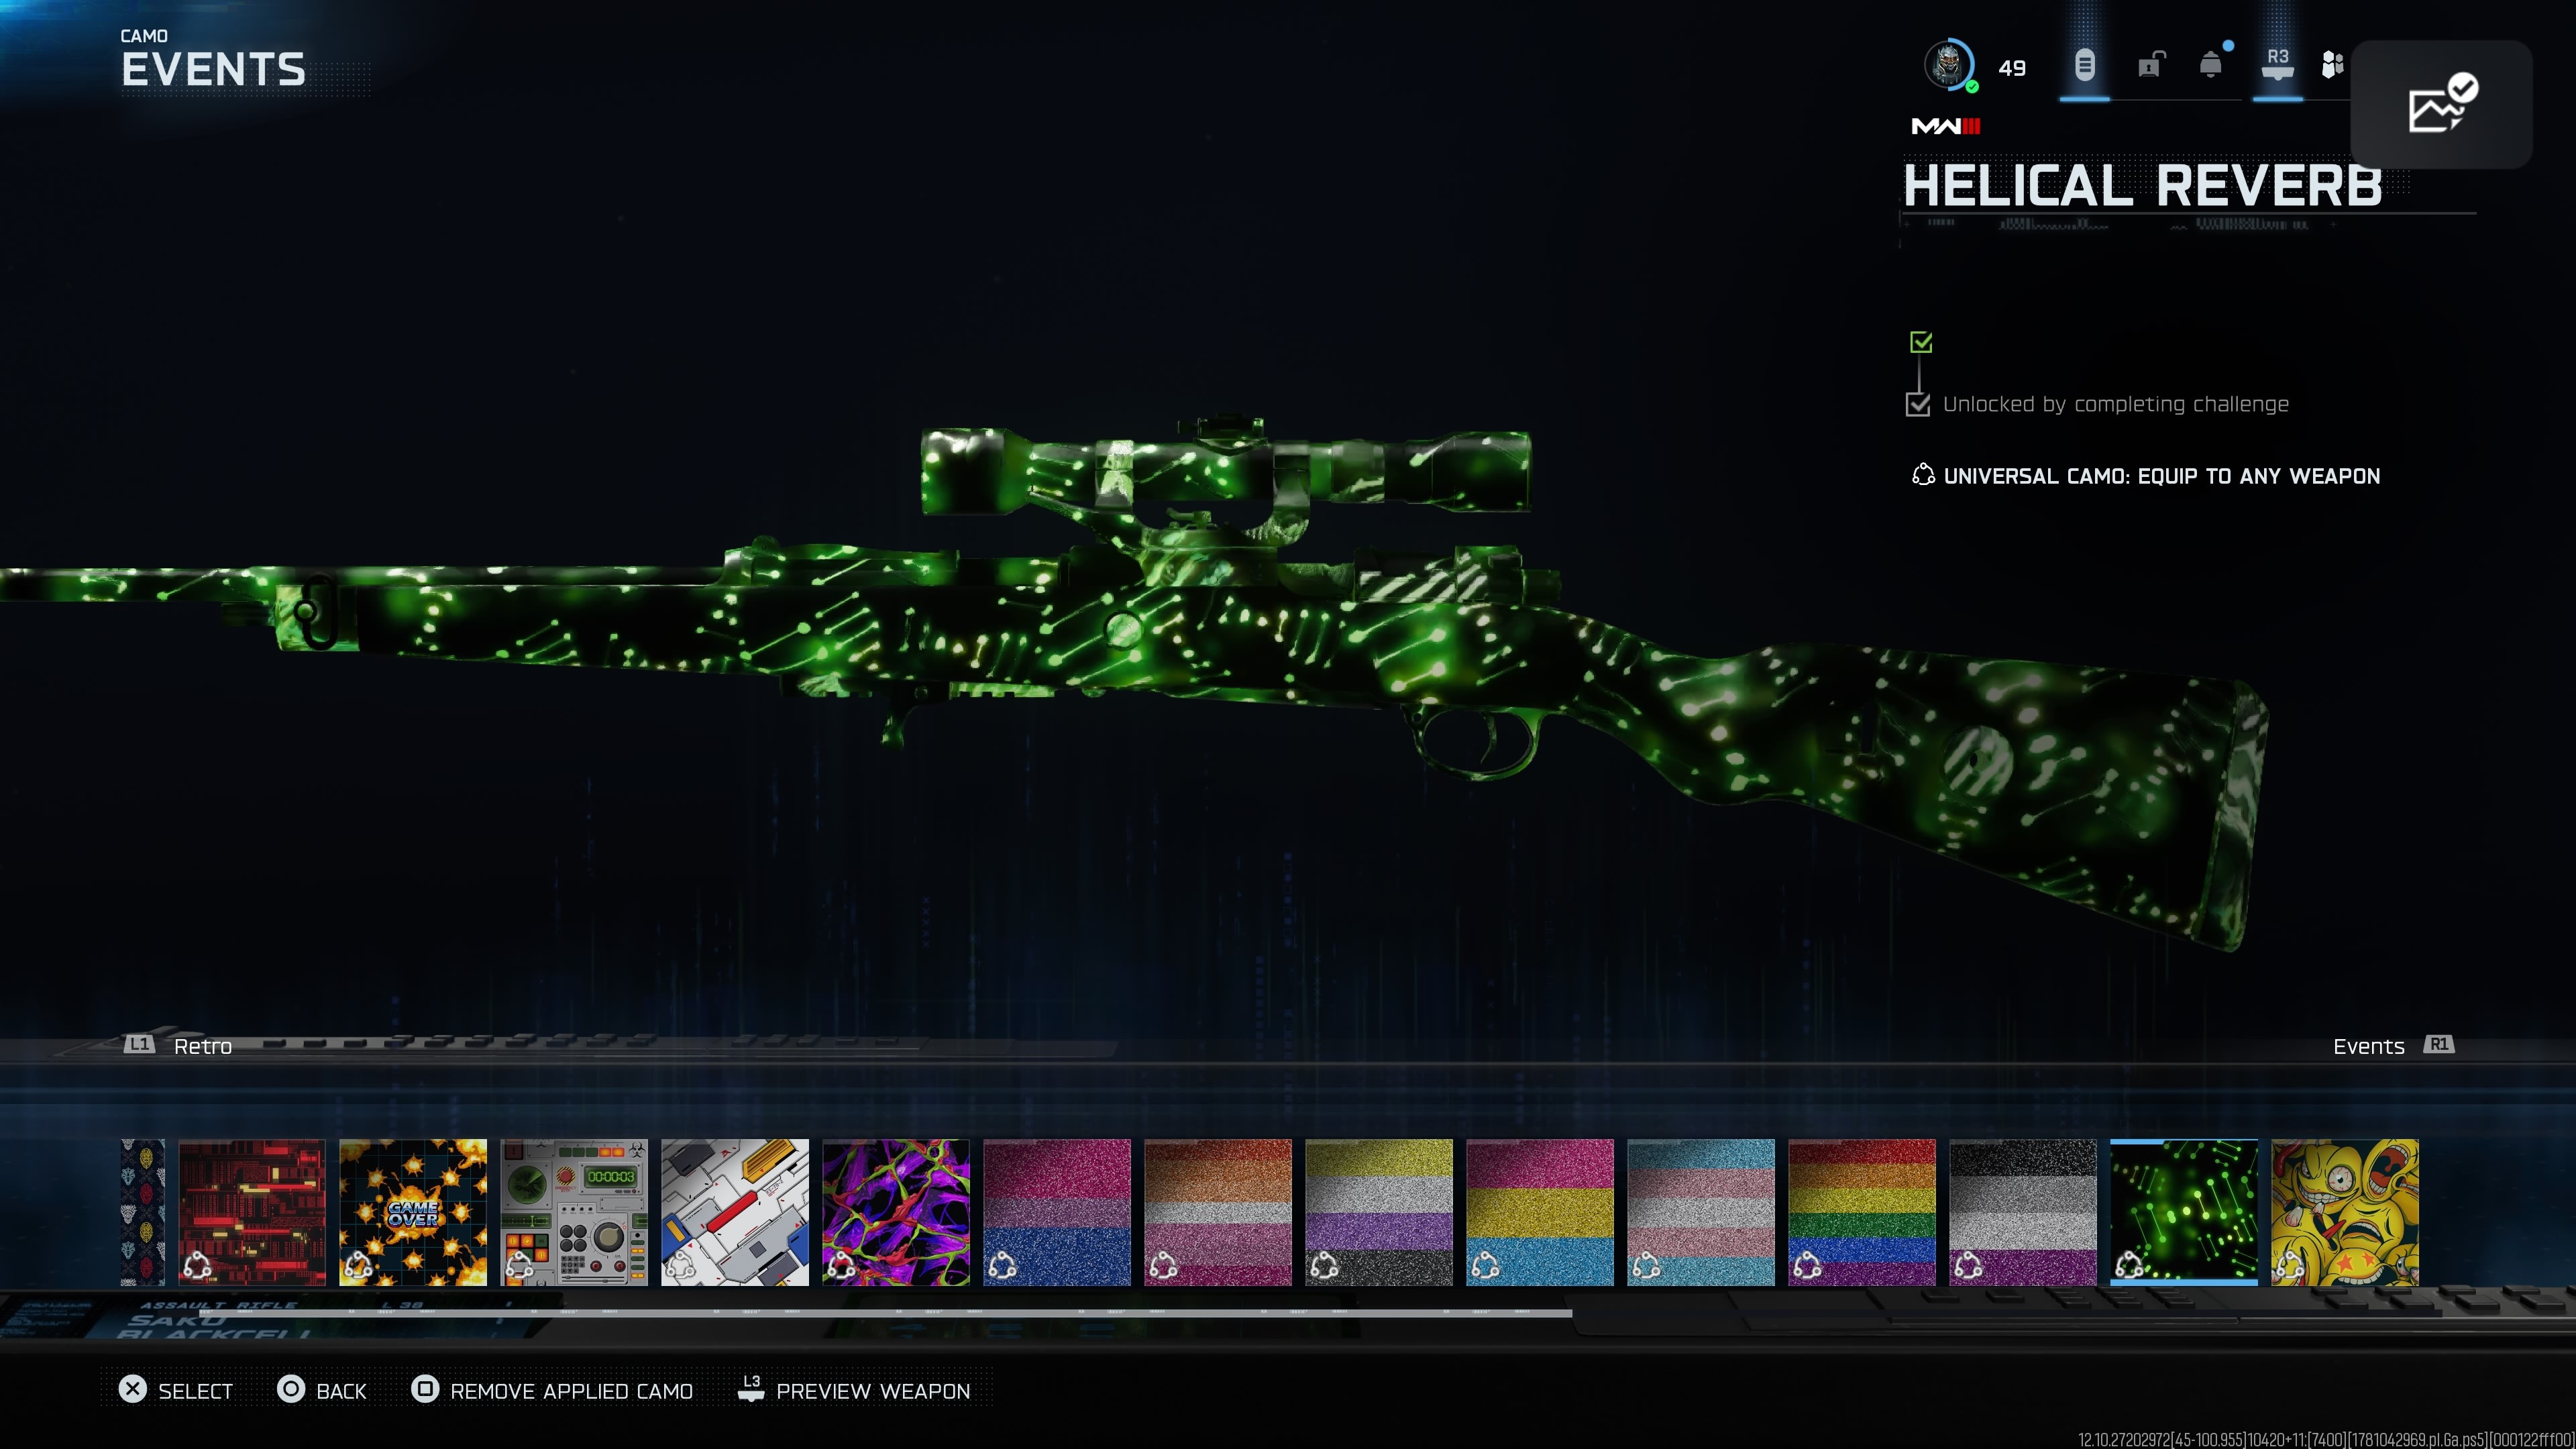Image resolution: width=2576 pixels, height=1449 pixels.
Task: Click Preview Weapon
Action: tap(854, 1391)
